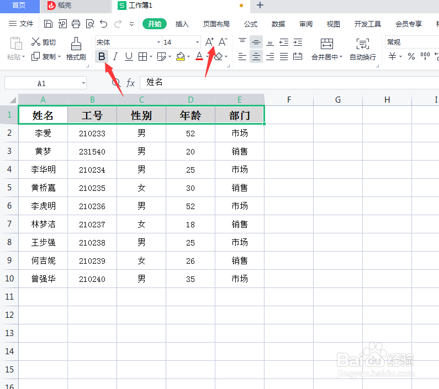
Task: Open the 视图 tab
Action: click(x=333, y=24)
